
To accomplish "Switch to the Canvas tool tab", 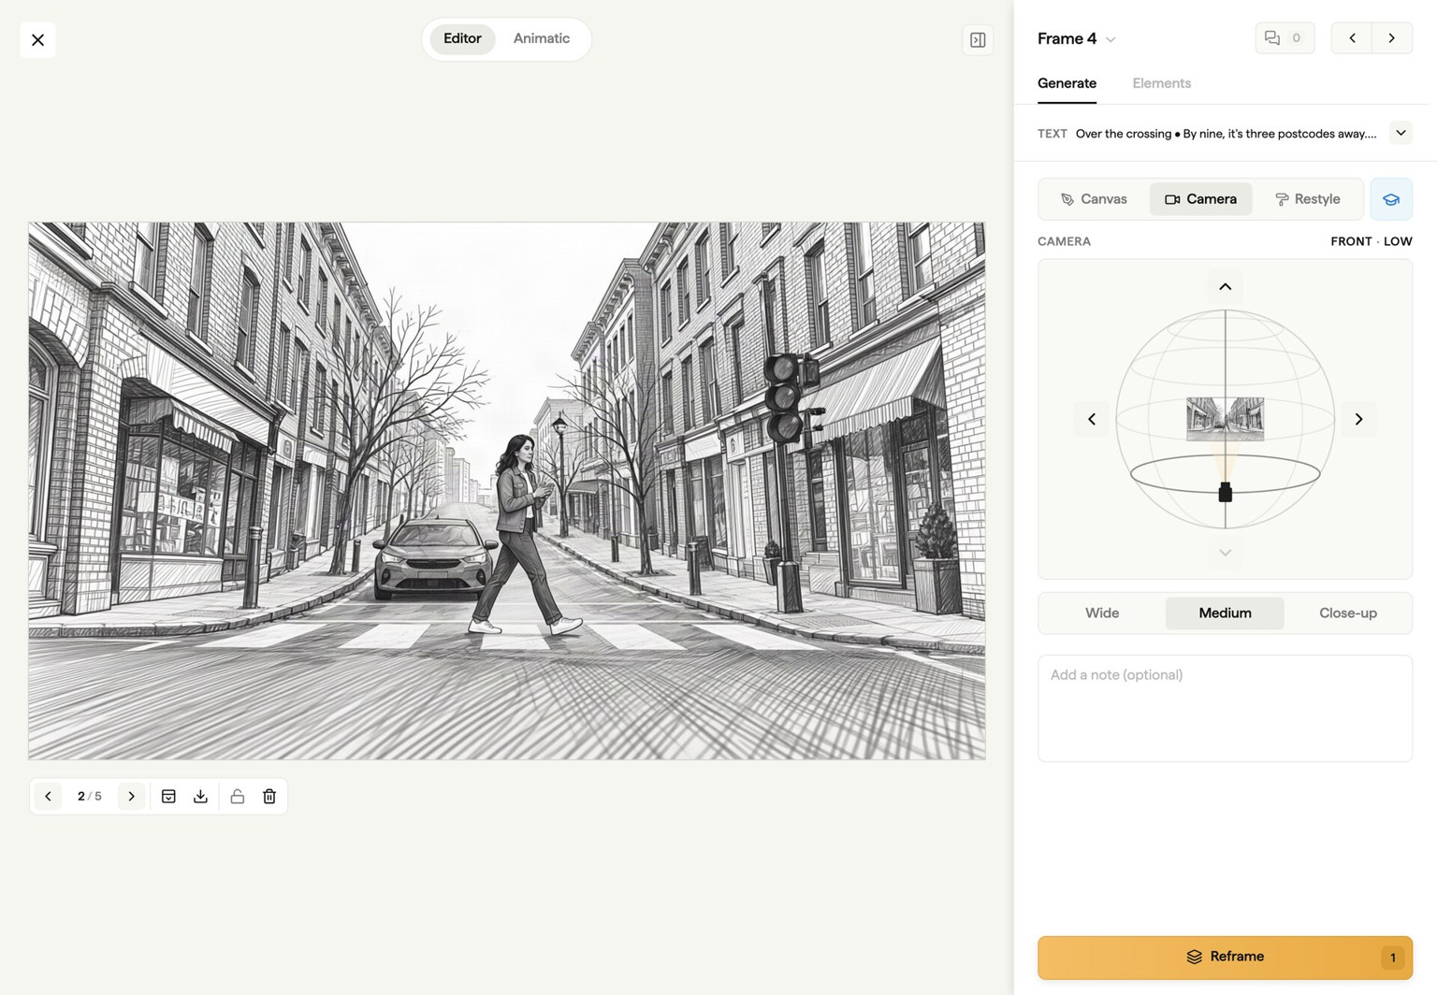I will 1094,199.
